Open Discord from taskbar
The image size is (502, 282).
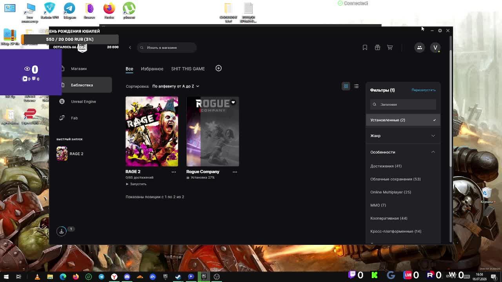point(127,277)
